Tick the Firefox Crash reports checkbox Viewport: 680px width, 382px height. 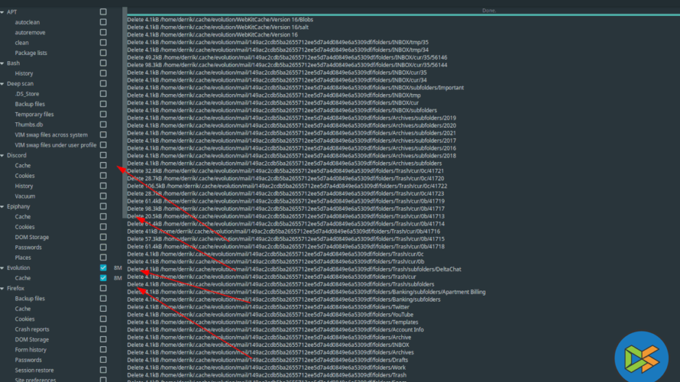click(103, 329)
